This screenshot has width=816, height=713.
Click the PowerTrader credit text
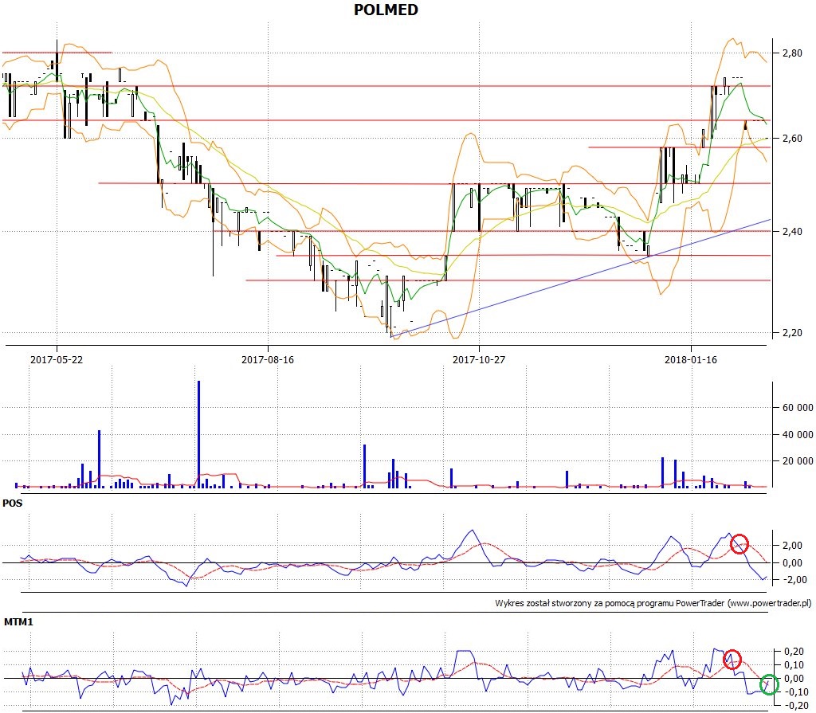(x=653, y=603)
